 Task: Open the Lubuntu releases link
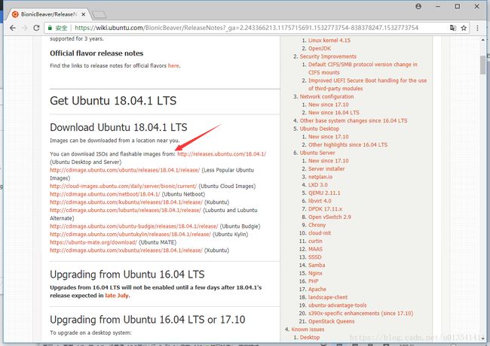coord(125,211)
